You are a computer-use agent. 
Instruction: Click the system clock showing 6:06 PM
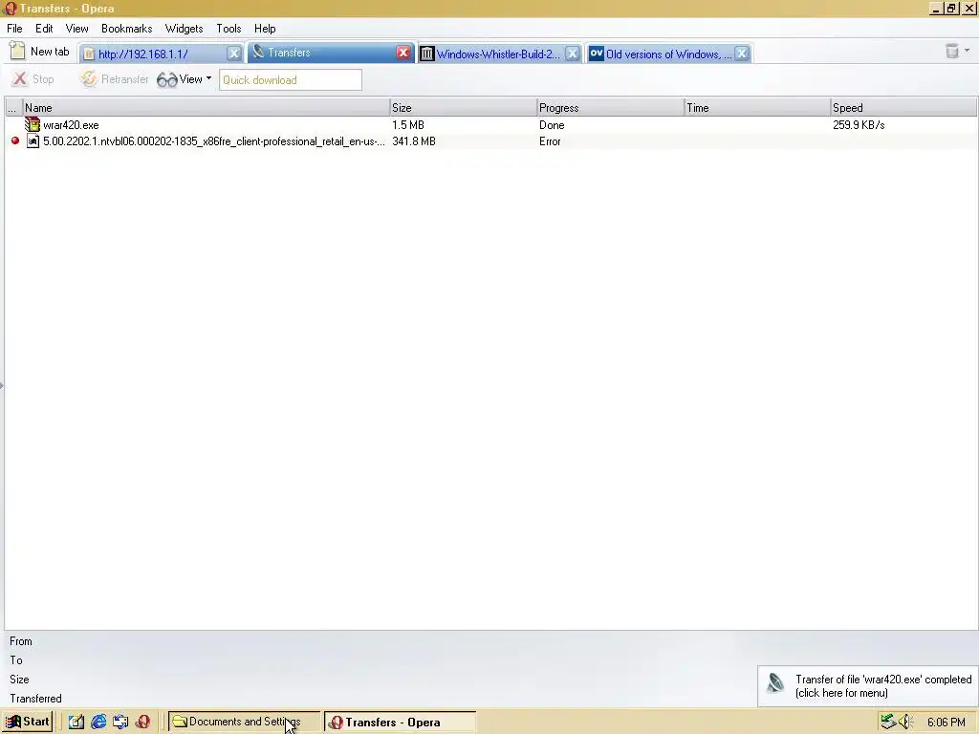pos(946,723)
